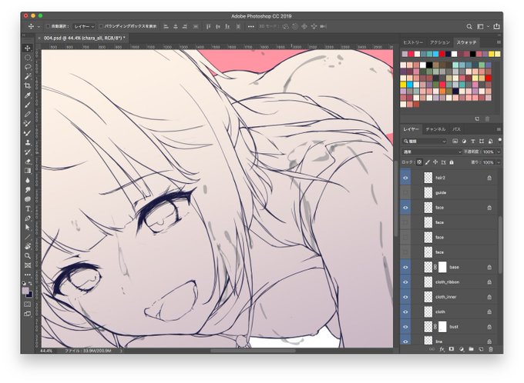Screen dimensions: 524x383
Task: Switch to the ヒストリー tab
Action: click(413, 42)
